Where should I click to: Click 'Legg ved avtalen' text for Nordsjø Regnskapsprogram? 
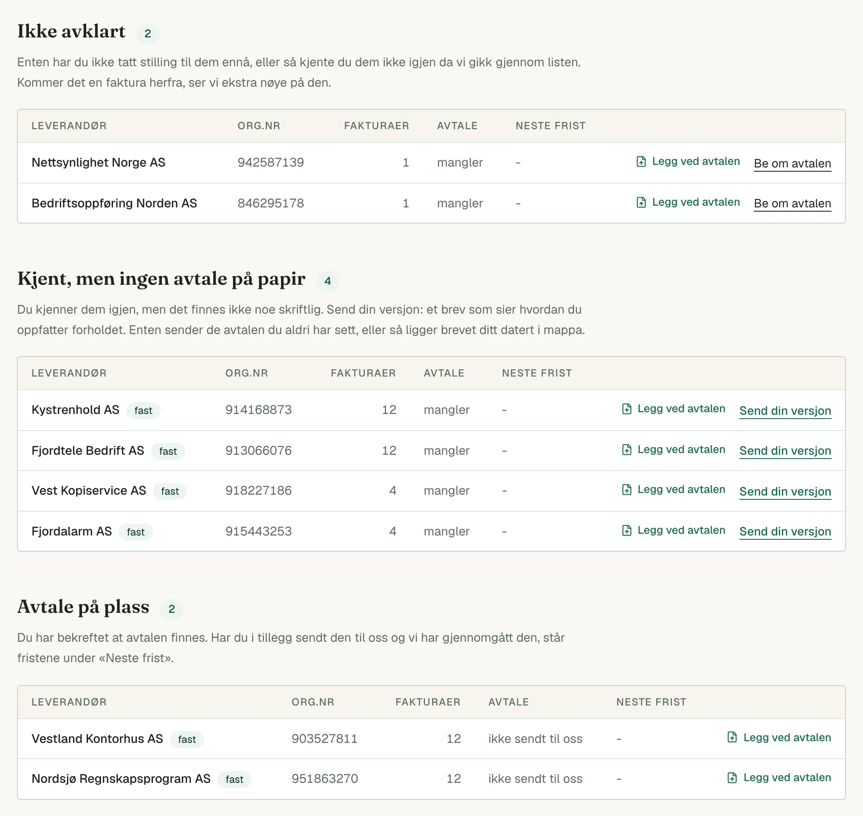click(x=787, y=778)
